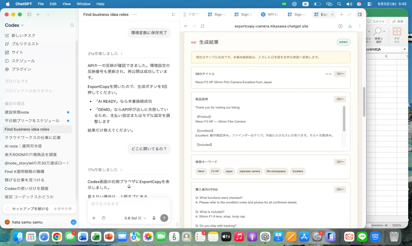The width and height of the screenshot is (412, 246).
Task: Start voice input with microphone icon
Action: [154, 218]
